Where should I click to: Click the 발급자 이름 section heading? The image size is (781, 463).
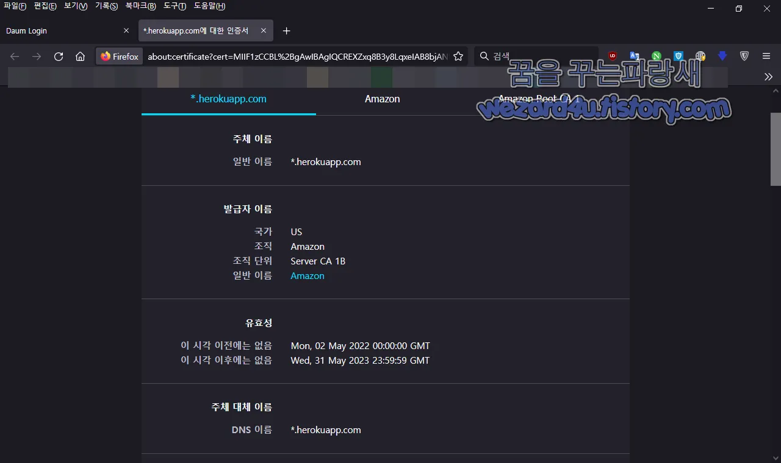248,209
